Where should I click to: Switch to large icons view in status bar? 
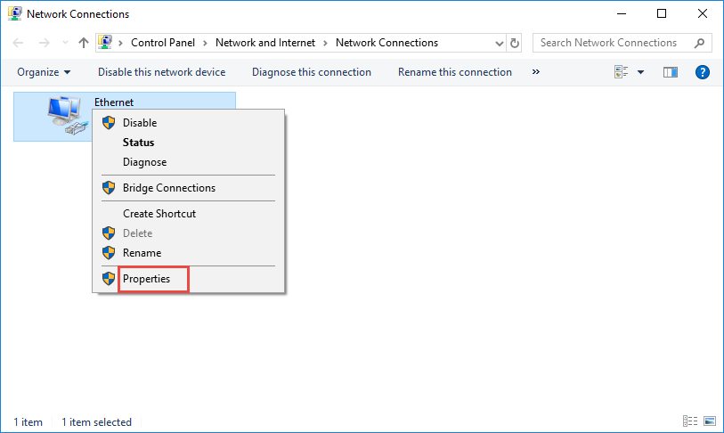710,421
